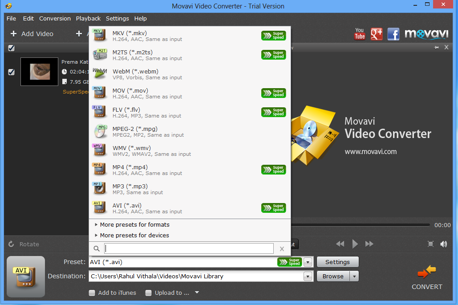Click the Movavi logo
The height and width of the screenshot is (305, 458).
point(426,34)
